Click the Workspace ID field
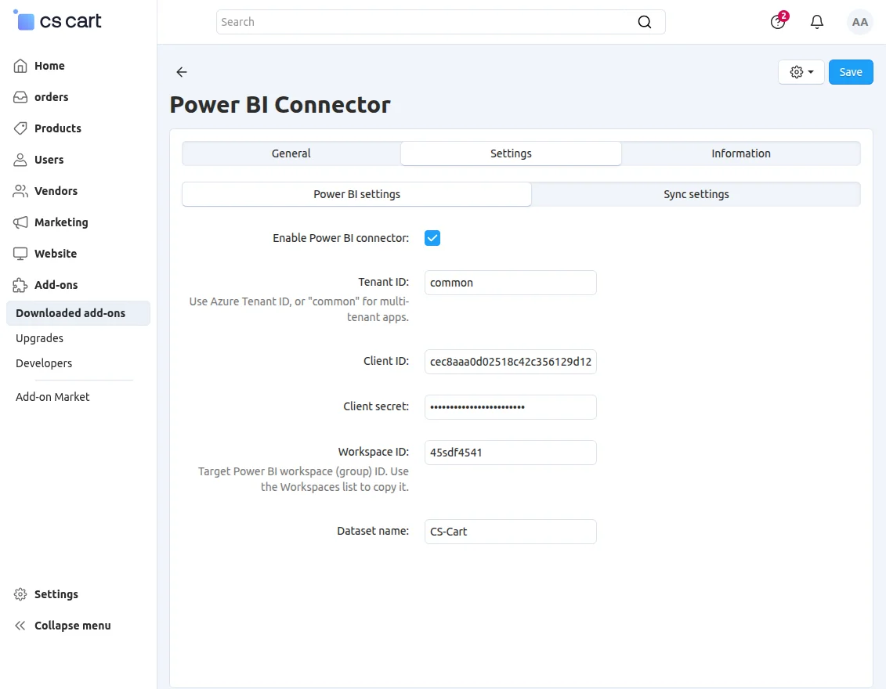This screenshot has width=886, height=689. click(x=510, y=453)
